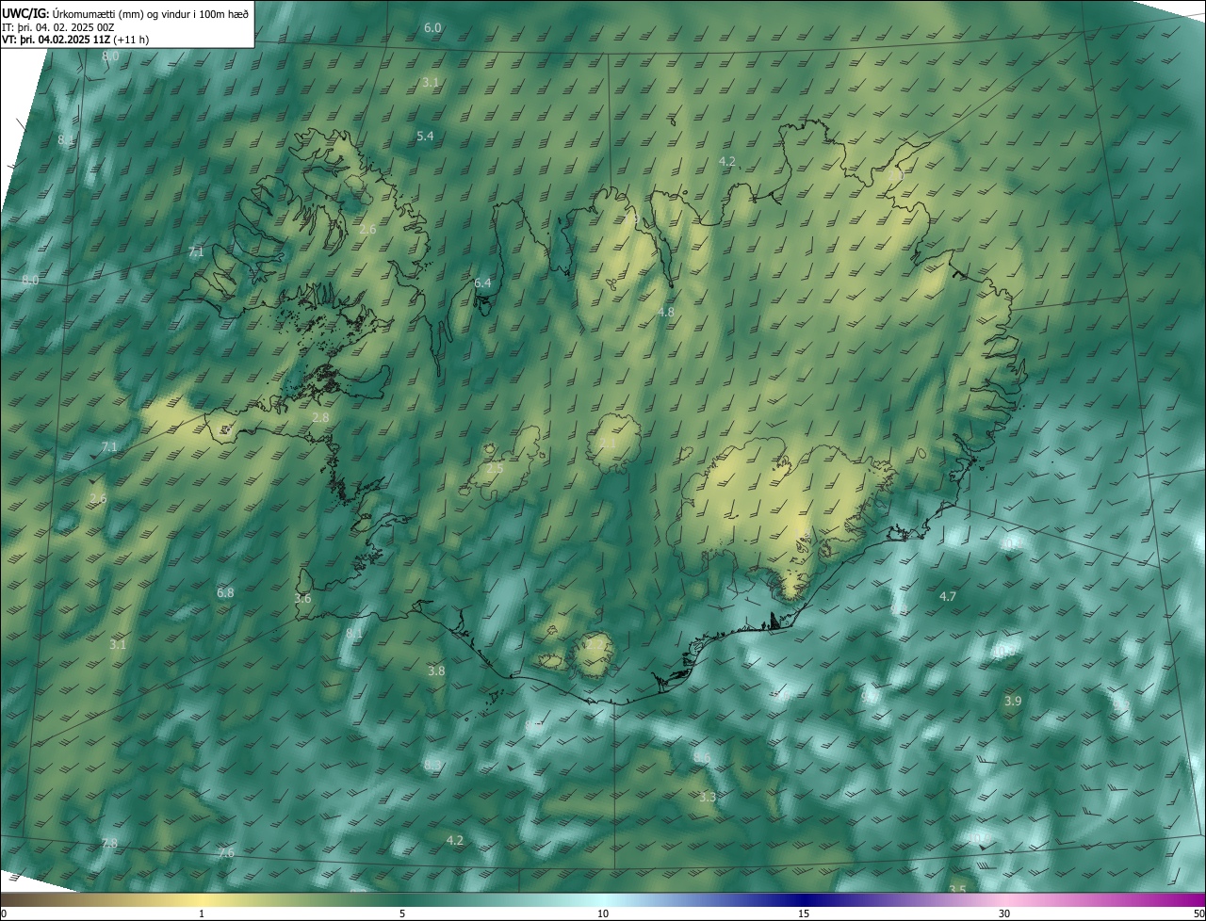Click the '6.0' value label on map

coord(432,28)
